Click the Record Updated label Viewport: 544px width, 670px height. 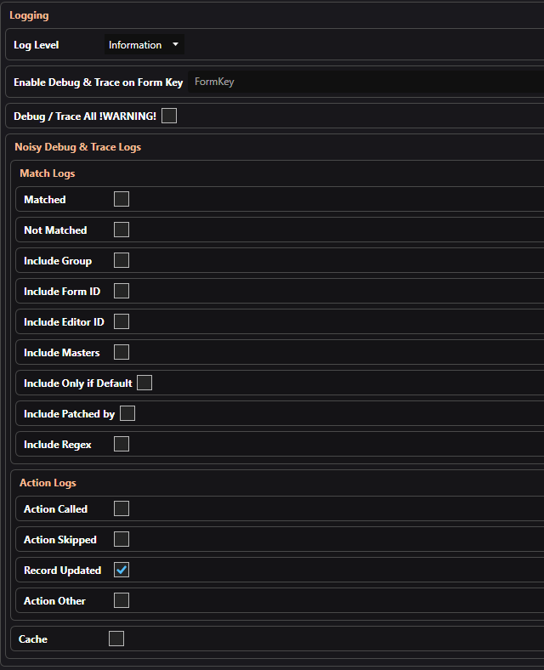(62, 571)
